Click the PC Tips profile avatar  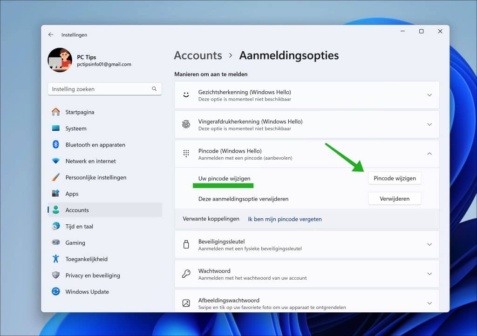point(60,60)
